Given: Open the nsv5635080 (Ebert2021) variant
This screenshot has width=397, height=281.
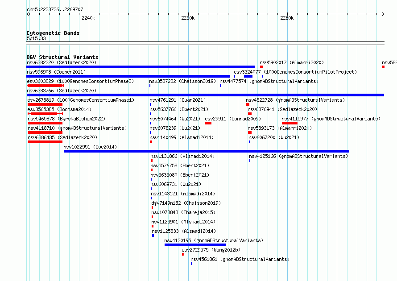Looking at the screenshot, I should [x=180, y=175].
